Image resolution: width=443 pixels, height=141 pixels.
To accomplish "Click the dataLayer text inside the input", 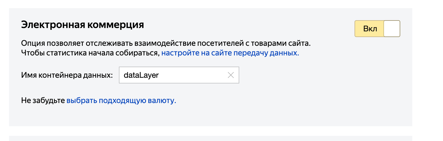I will [141, 75].
